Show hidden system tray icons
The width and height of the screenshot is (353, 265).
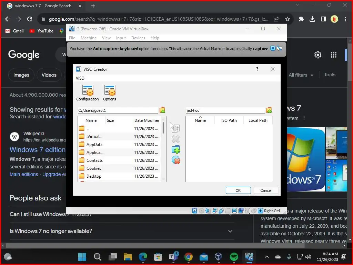266,257
